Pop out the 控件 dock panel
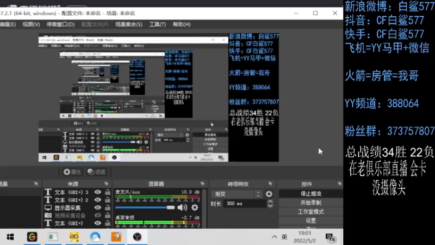Screen dimensions: 435x245 tap(339, 183)
